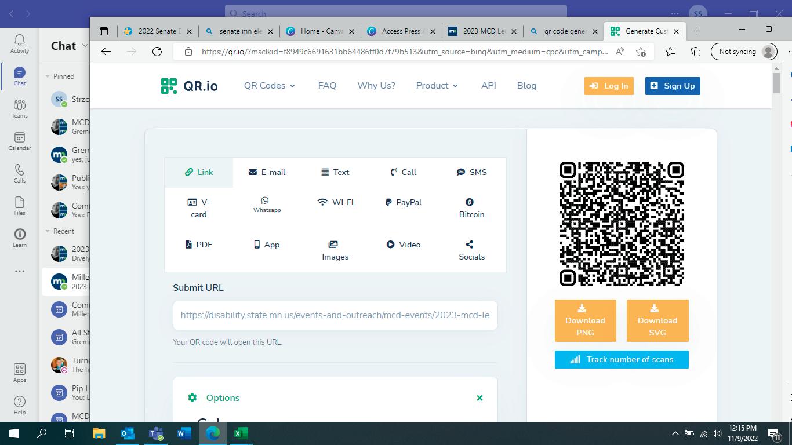This screenshot has height=445, width=792.
Task: Open Teams section in Teams sidebar
Action: pos(20,108)
